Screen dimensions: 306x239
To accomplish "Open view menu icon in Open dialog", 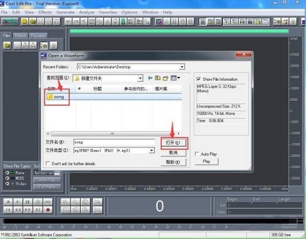I will [x=175, y=78].
